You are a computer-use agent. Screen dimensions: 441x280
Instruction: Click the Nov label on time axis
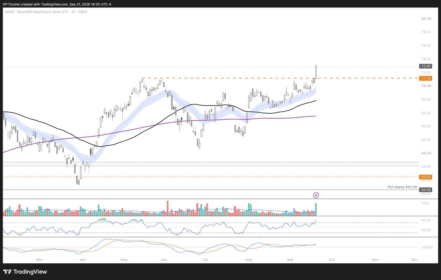click(x=375, y=260)
